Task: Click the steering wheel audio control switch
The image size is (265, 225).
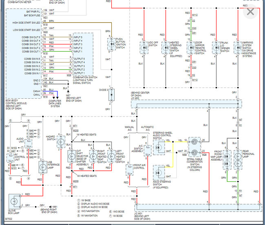Action: tap(159, 147)
